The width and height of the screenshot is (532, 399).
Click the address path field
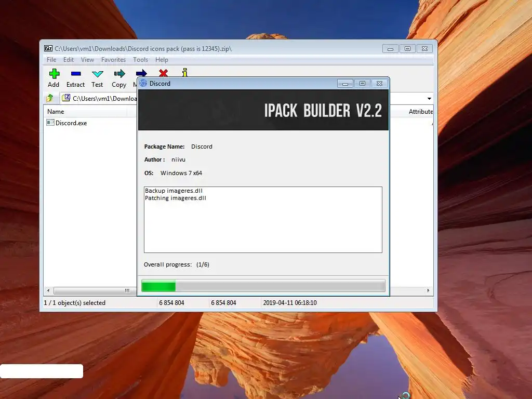pos(99,98)
